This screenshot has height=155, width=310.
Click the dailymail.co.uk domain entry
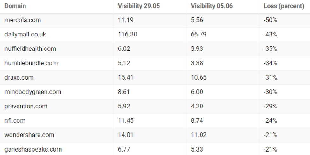click(25, 34)
